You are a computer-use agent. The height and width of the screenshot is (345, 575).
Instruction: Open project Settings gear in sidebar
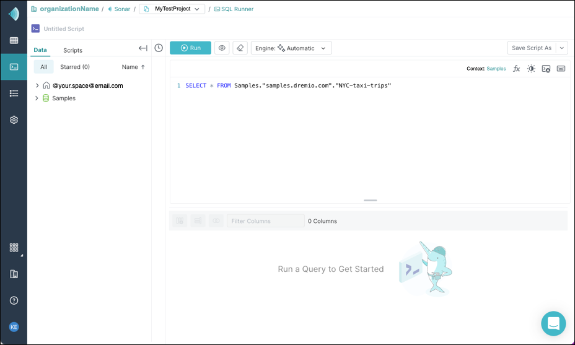14,120
